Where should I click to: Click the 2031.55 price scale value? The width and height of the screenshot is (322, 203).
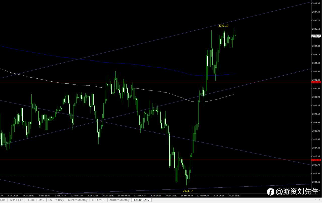point(316,88)
